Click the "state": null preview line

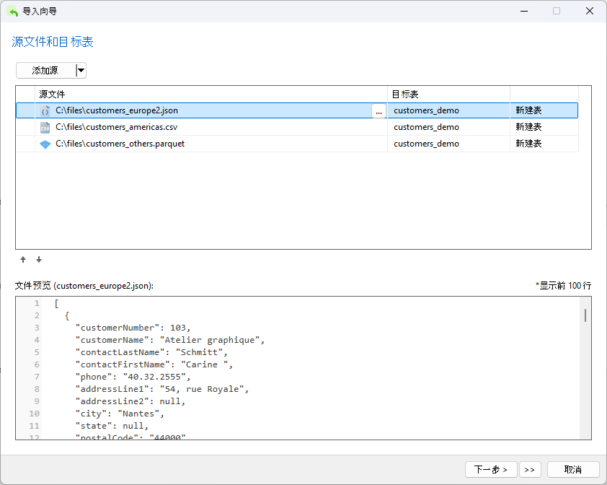pos(112,426)
